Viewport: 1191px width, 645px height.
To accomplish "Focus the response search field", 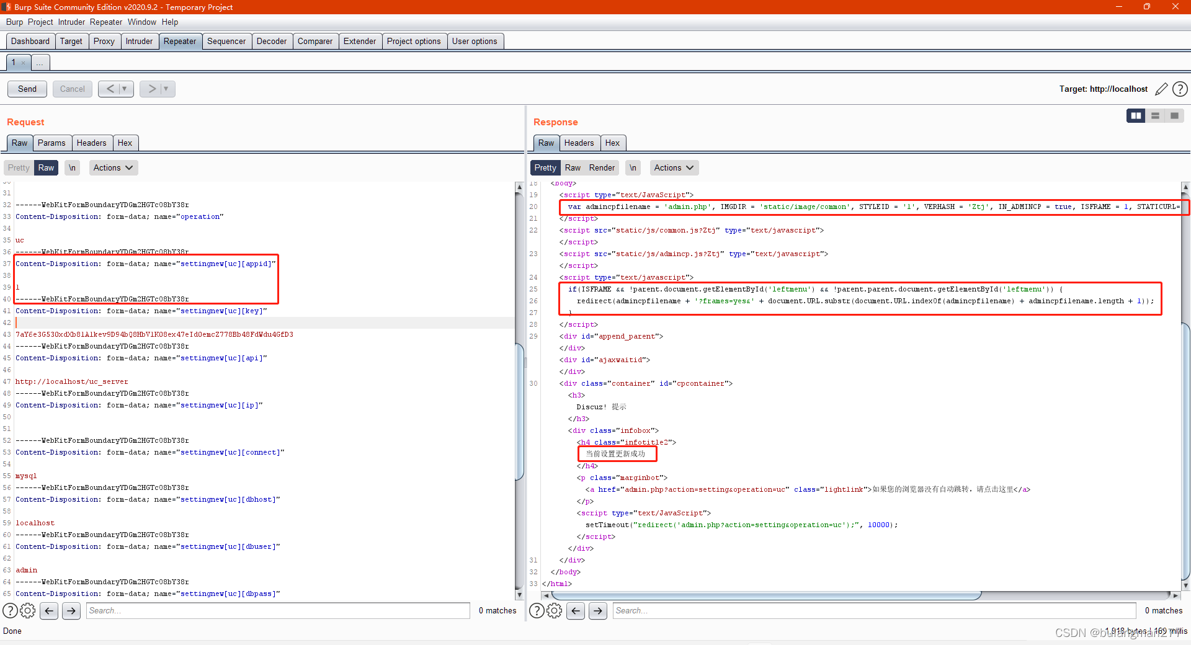I will click(x=875, y=611).
